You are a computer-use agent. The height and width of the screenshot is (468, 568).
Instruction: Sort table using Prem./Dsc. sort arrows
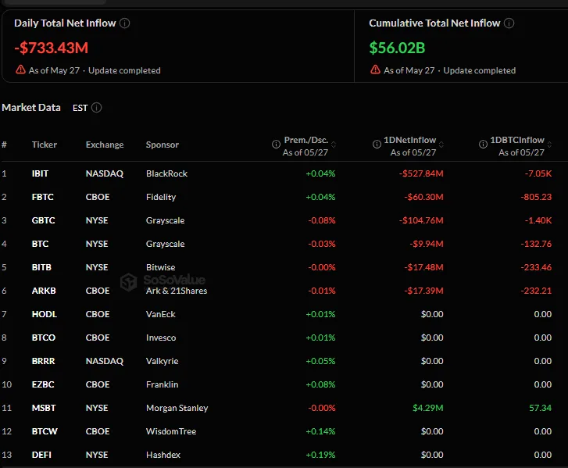tap(334, 145)
